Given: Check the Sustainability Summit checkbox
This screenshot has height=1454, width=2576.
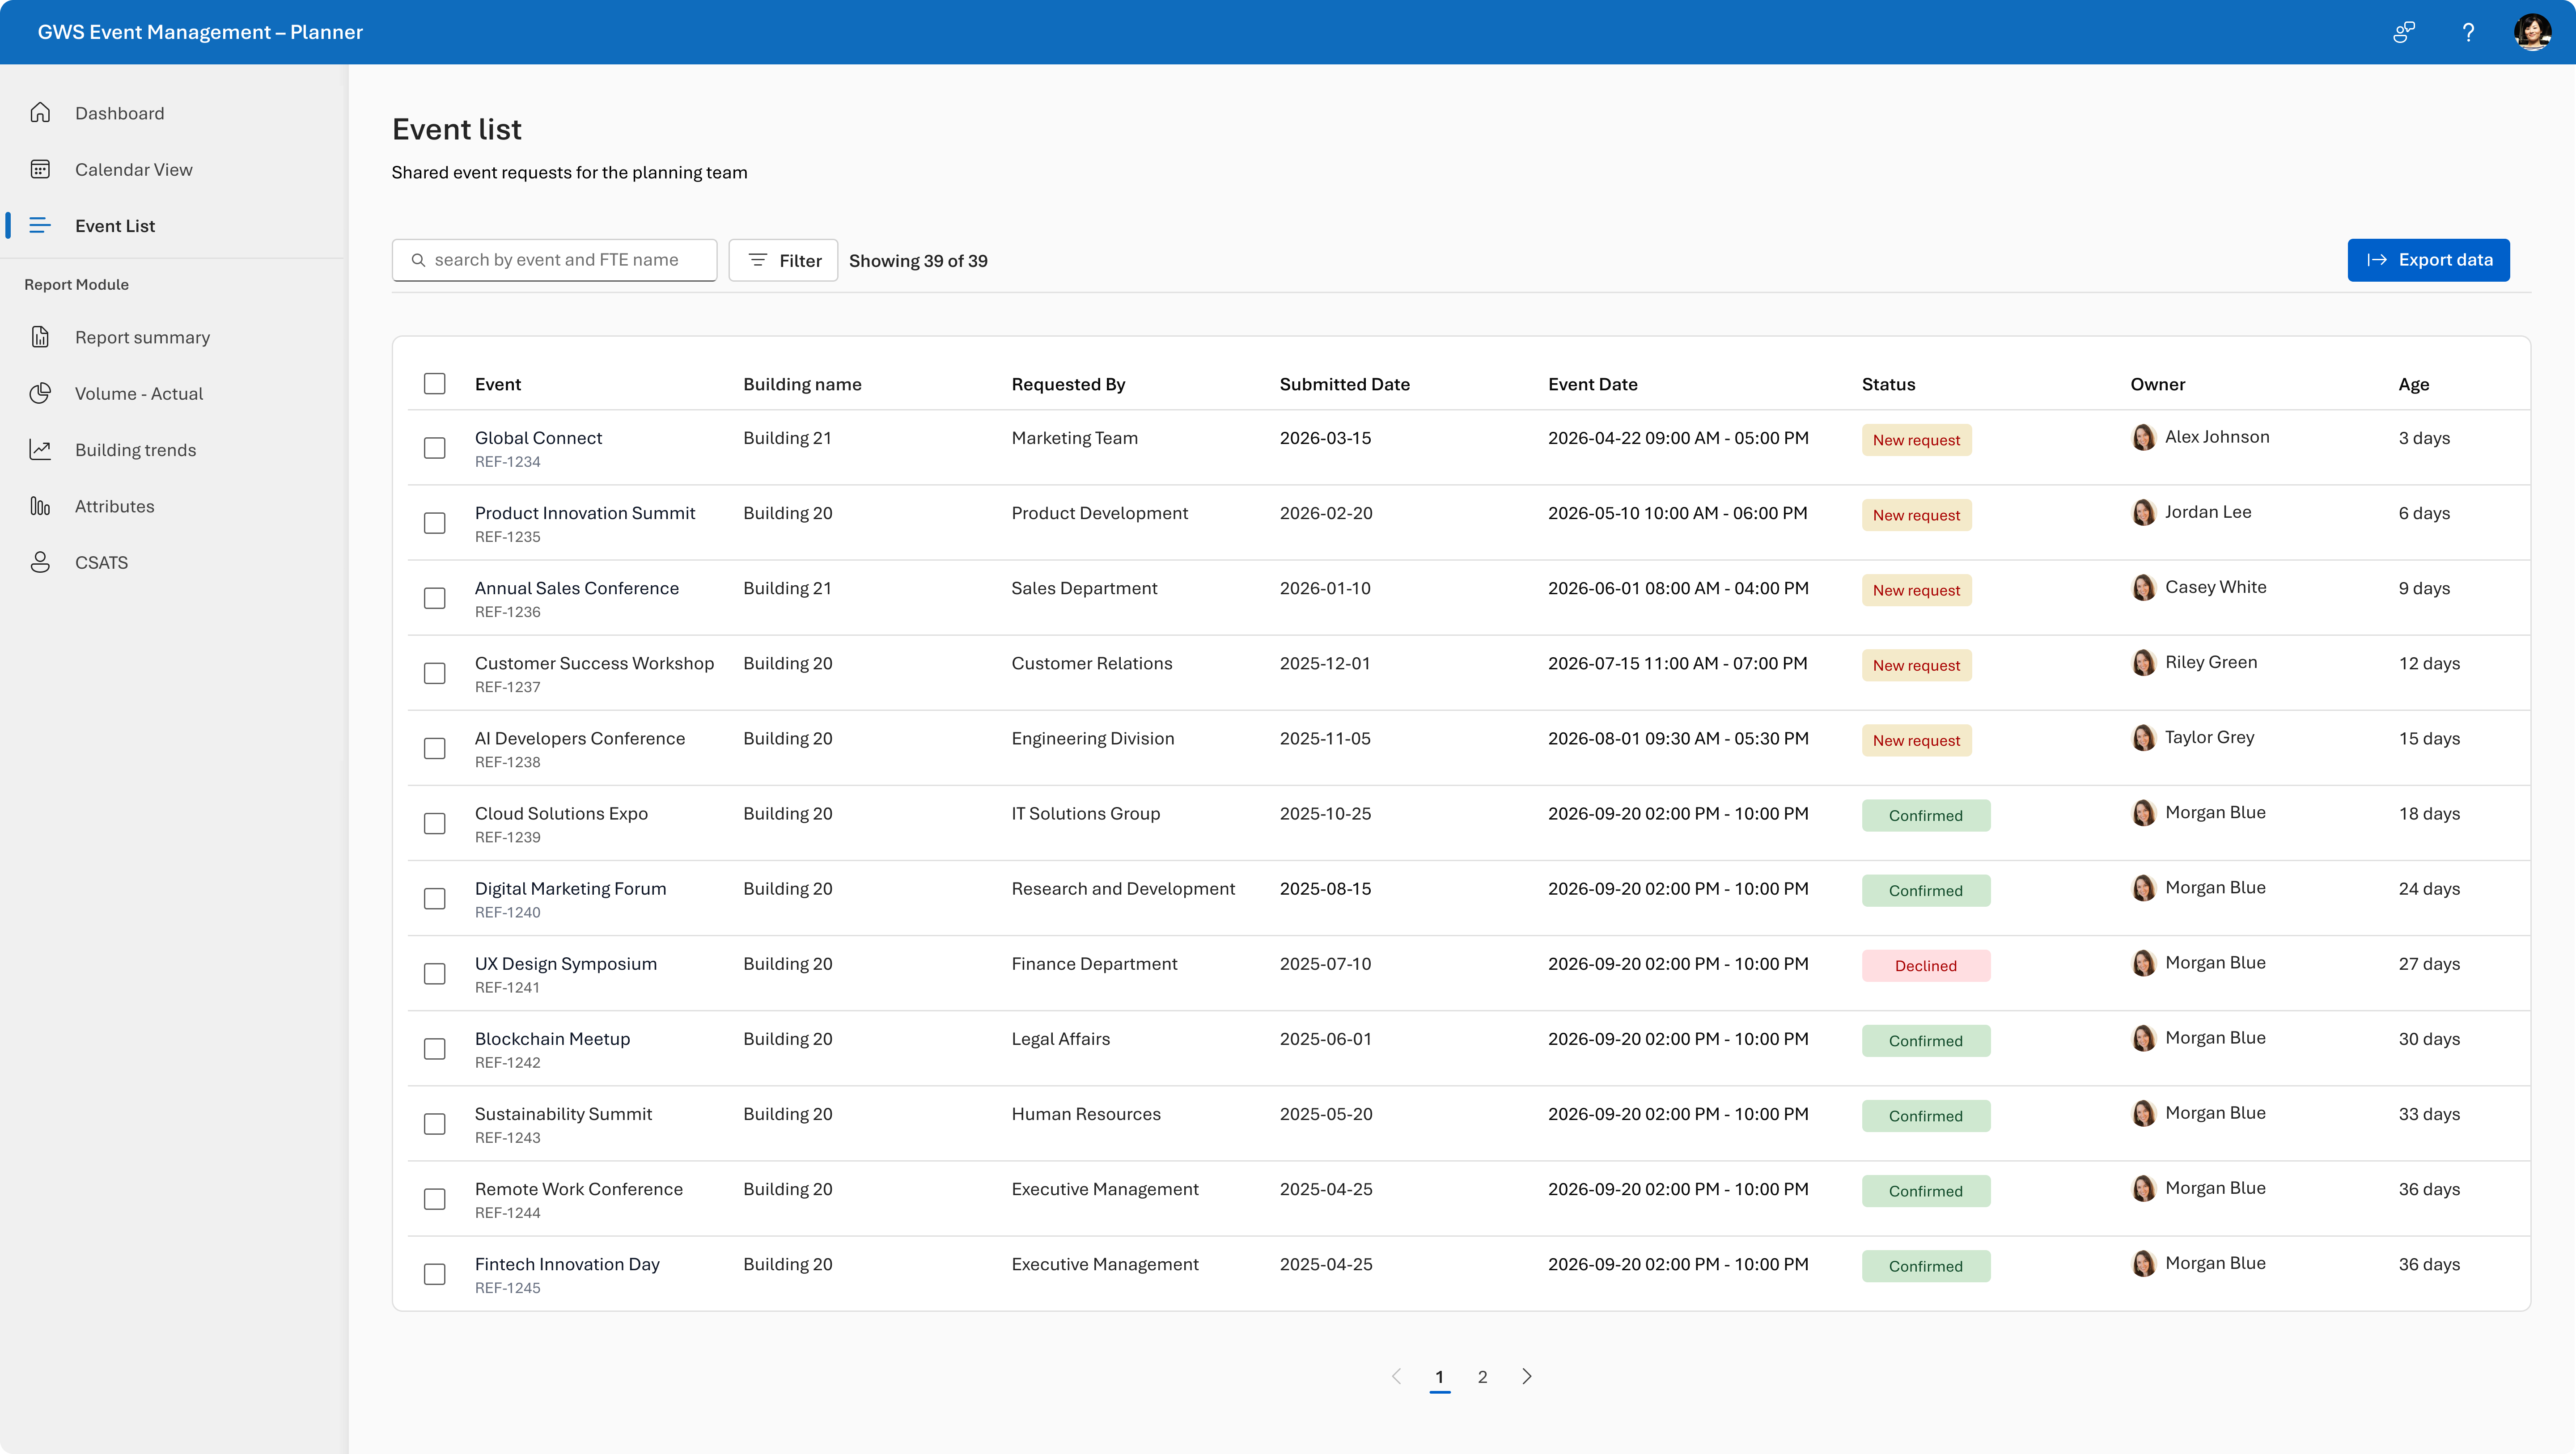Looking at the screenshot, I should coord(434,1124).
